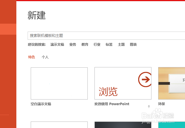The image size is (185, 128).
Task: Open the teal theme thumbnail in second row
Action: pos(172,125)
